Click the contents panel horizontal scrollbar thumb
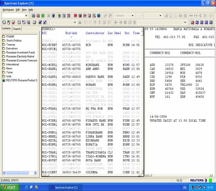This screenshot has height=191, width=216. tap(18, 173)
